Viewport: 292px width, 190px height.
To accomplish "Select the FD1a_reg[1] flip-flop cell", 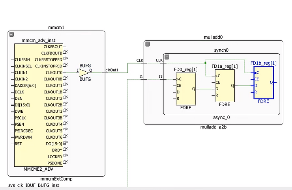I will coord(225,86).
